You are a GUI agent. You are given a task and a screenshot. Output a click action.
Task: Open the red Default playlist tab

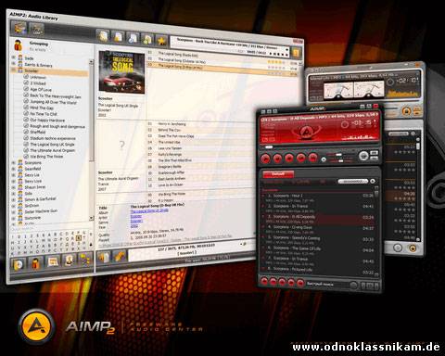pos(278,174)
